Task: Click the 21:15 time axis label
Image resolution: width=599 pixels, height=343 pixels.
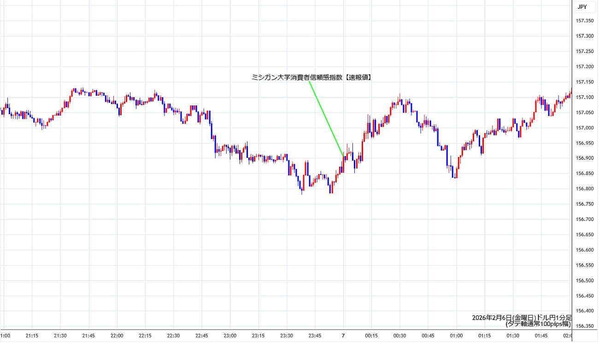Action: [x=32, y=336]
